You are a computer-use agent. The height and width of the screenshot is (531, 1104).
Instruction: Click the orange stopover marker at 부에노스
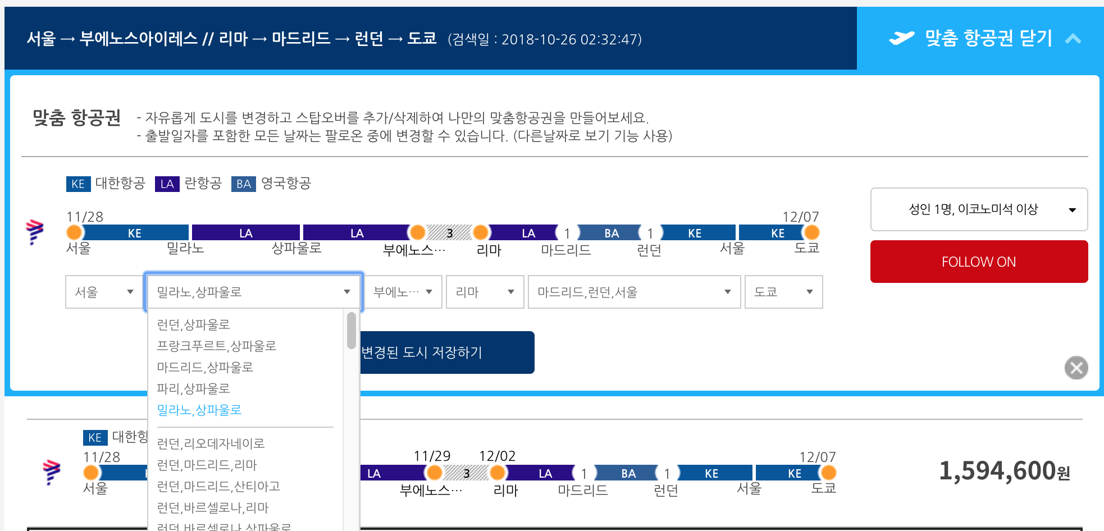pyautogui.click(x=417, y=232)
